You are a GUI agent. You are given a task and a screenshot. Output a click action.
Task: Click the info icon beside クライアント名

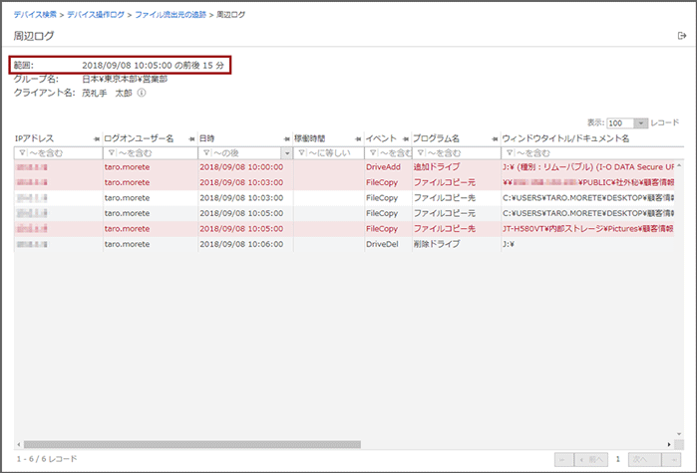tap(142, 94)
